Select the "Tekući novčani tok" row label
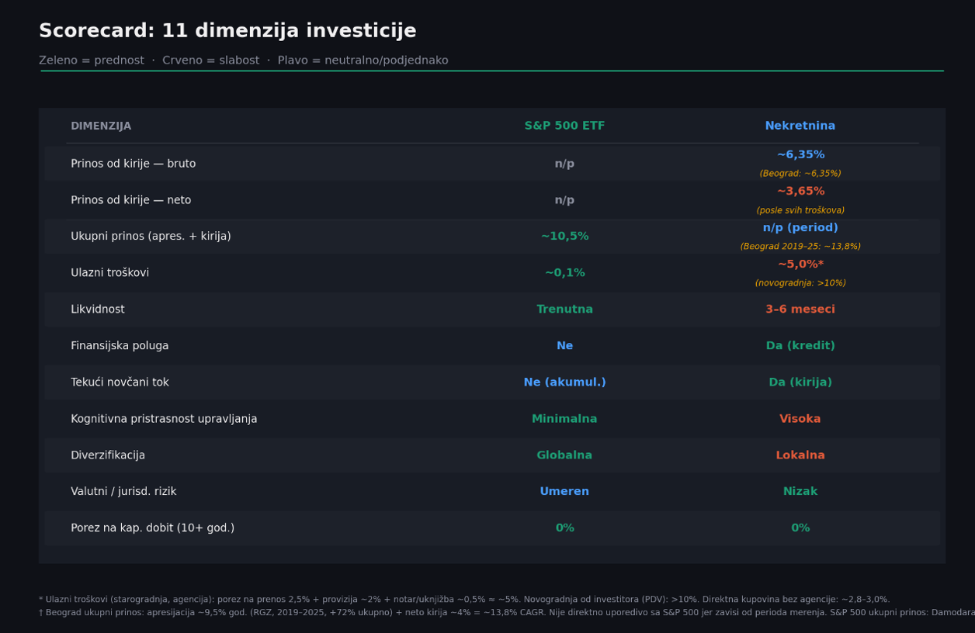The height and width of the screenshot is (633, 975). tap(120, 382)
